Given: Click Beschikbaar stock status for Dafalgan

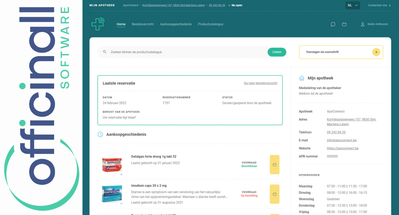Looking at the screenshot, I should coord(249,166).
